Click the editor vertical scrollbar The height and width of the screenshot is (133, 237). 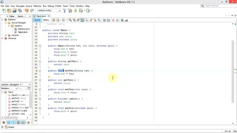233,72
